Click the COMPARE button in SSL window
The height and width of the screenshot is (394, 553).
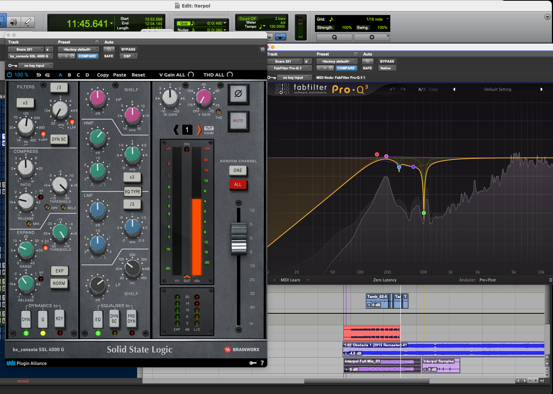[x=87, y=56]
